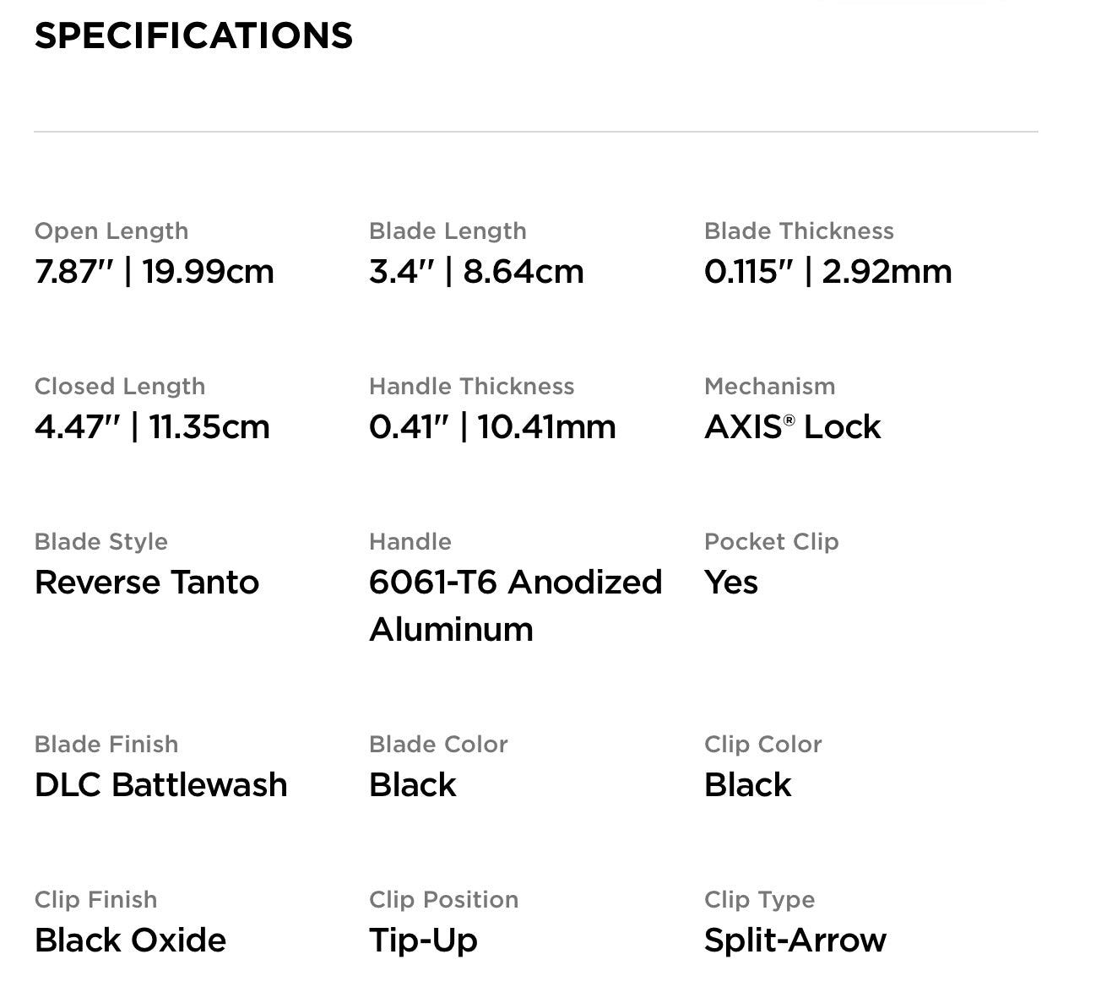The image size is (1096, 1003).
Task: Click the Pocket Clip value Yes
Action: point(731,583)
